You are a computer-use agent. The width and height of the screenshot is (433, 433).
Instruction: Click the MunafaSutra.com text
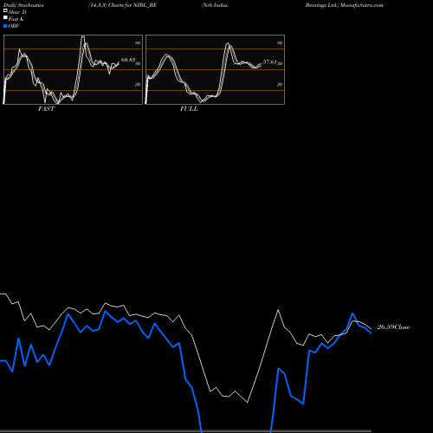coord(362,5)
